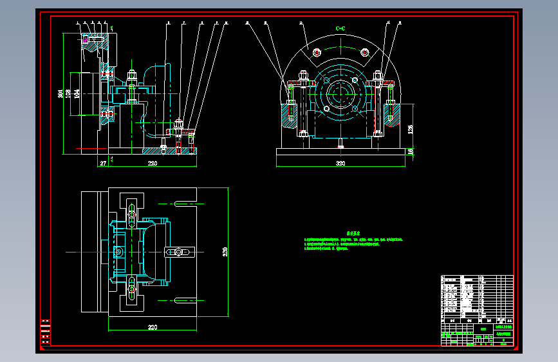Pick the 168 vertical dimension text
Viewport: 558px width, 362px height.
[x=68, y=93]
